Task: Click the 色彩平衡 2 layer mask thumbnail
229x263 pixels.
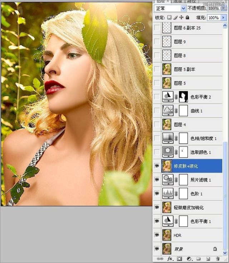Action: 183,97
